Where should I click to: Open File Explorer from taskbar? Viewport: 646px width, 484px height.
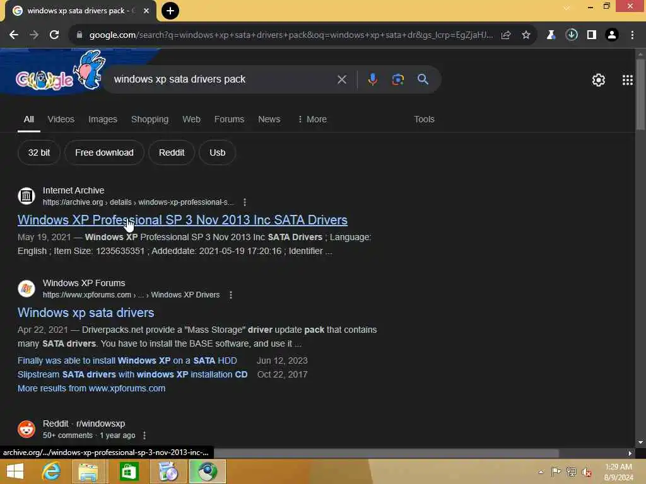(x=88, y=471)
